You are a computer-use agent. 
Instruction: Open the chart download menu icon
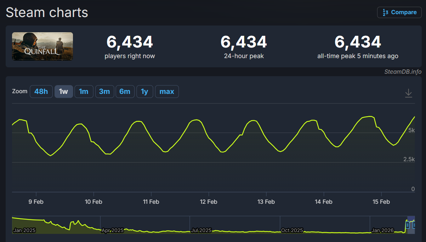pyautogui.click(x=408, y=93)
